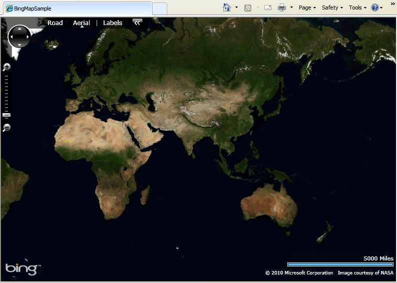Open the Home button dropdown arrow

tap(236, 8)
